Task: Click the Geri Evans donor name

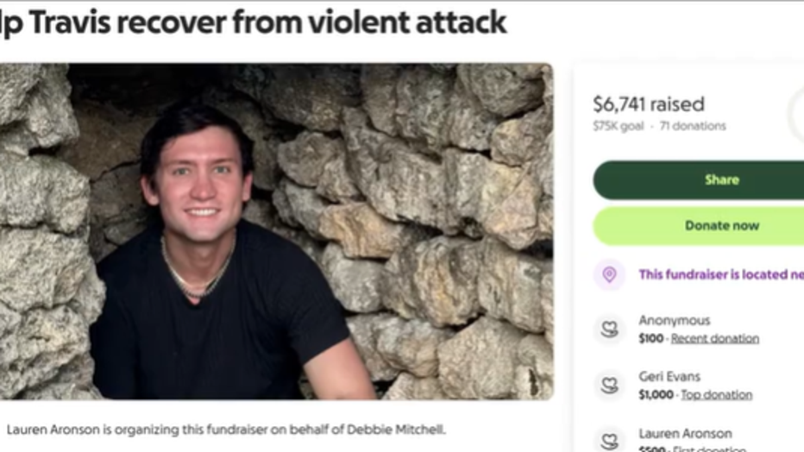Action: 669,376
